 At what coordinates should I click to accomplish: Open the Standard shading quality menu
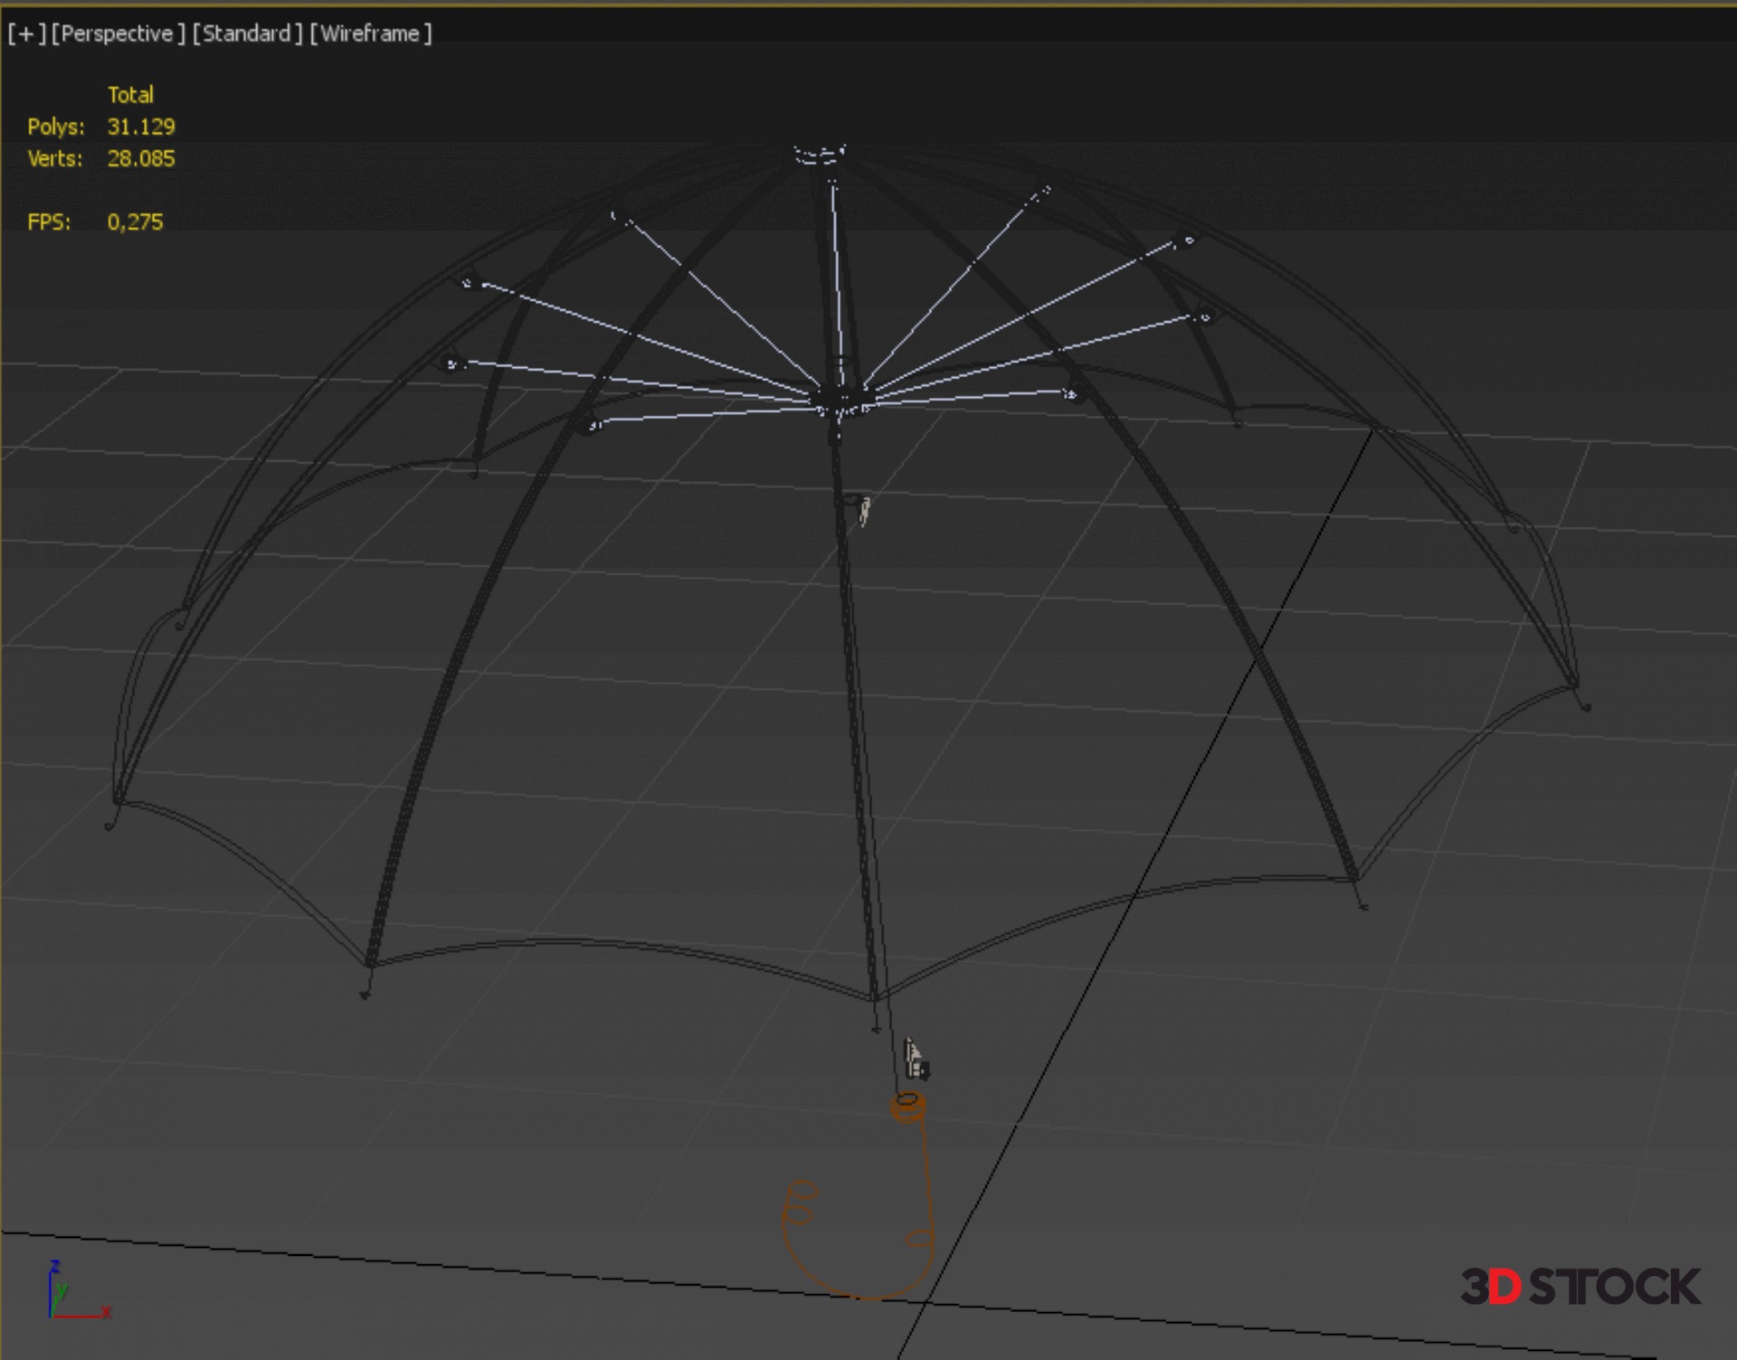coord(246,34)
